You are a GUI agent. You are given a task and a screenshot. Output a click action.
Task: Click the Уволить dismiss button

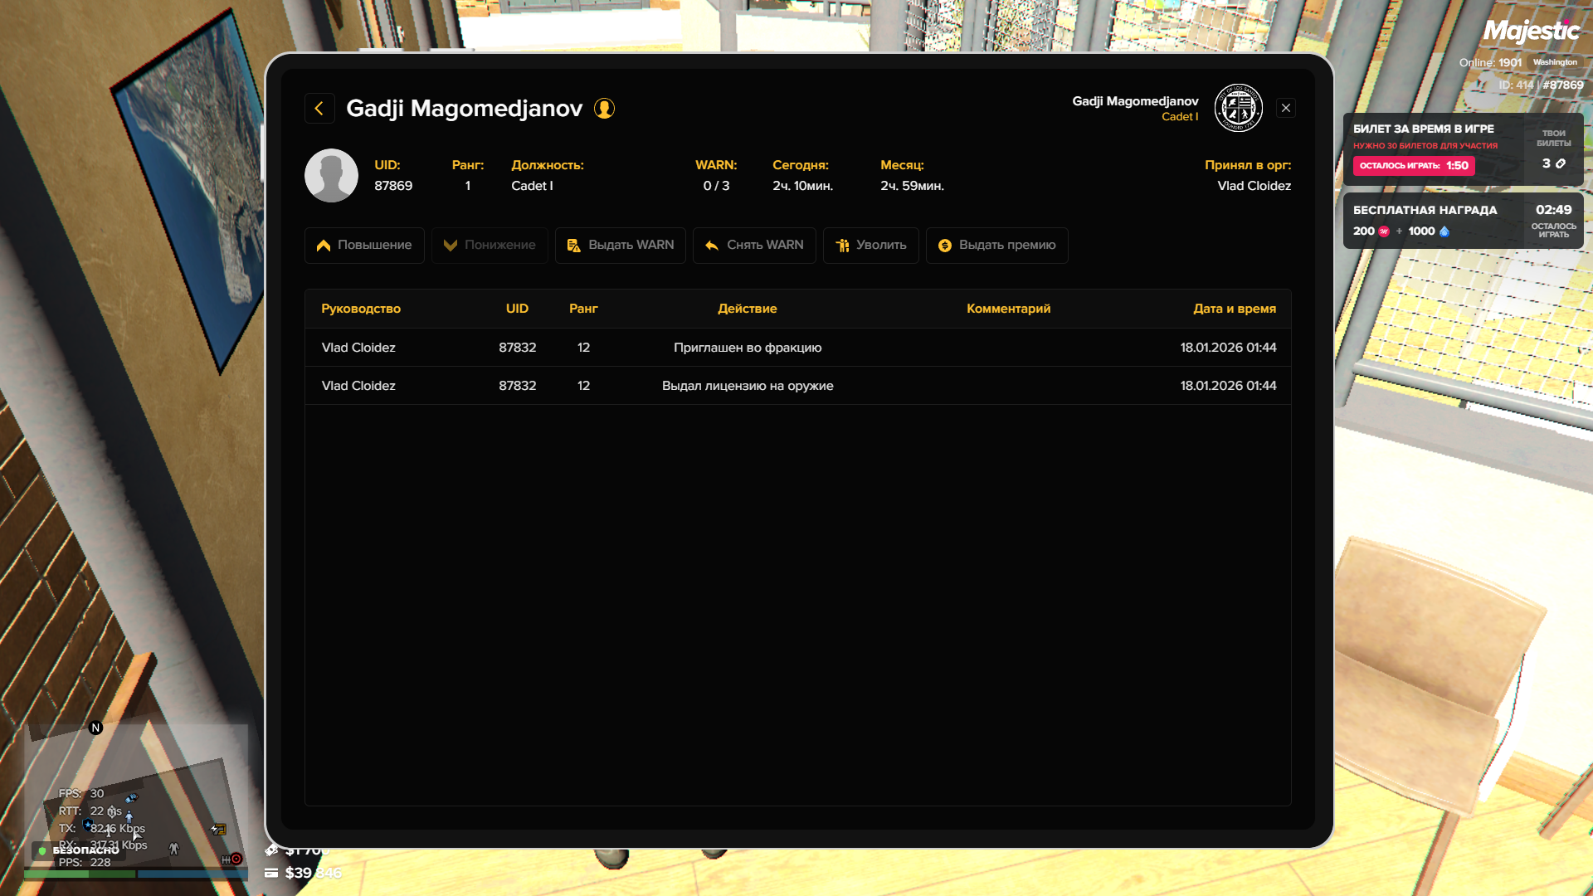point(870,246)
